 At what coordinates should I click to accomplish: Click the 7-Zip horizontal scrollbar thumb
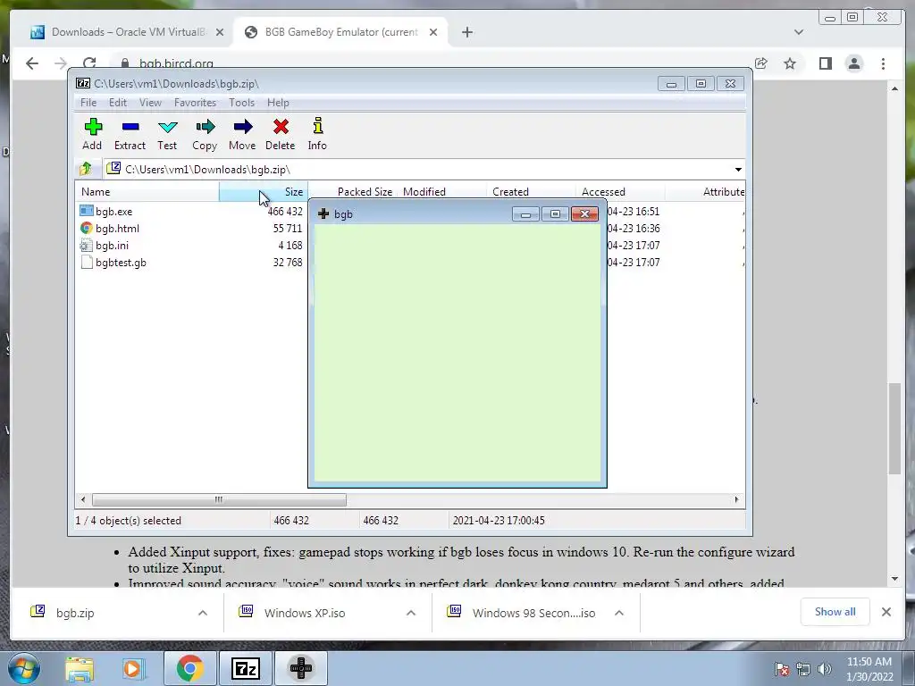coord(219,499)
